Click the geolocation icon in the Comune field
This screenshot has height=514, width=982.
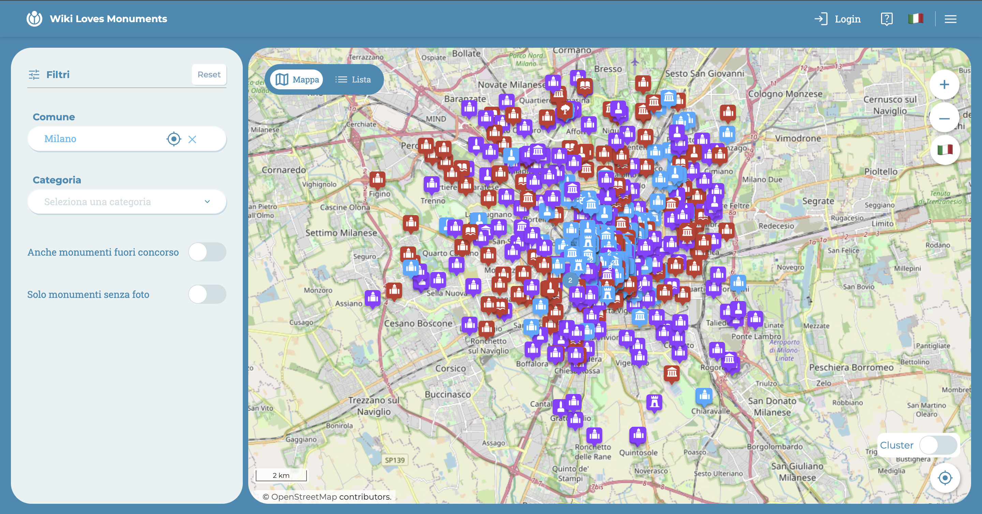pyautogui.click(x=174, y=139)
